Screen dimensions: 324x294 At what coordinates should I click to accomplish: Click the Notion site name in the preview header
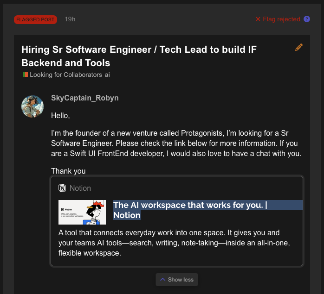point(80,188)
